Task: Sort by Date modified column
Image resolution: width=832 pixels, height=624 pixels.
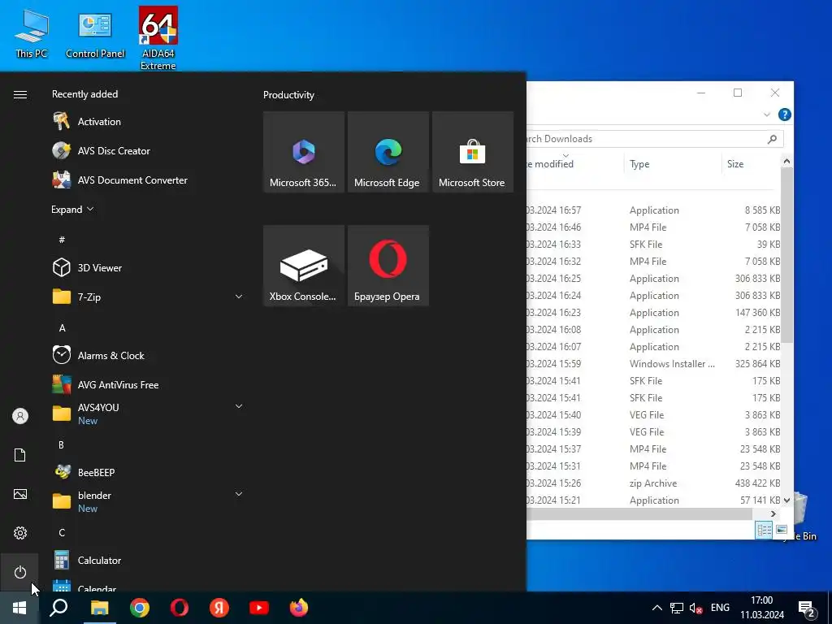Action: [575, 164]
